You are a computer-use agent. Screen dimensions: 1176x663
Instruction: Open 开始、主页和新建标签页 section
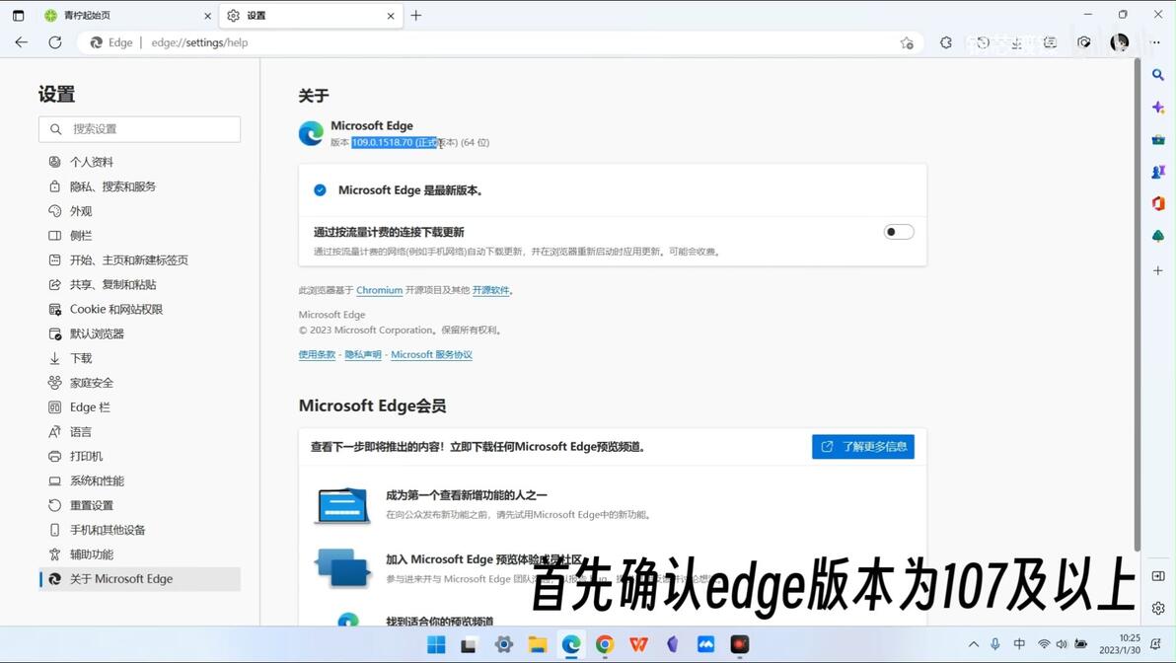[139, 260]
